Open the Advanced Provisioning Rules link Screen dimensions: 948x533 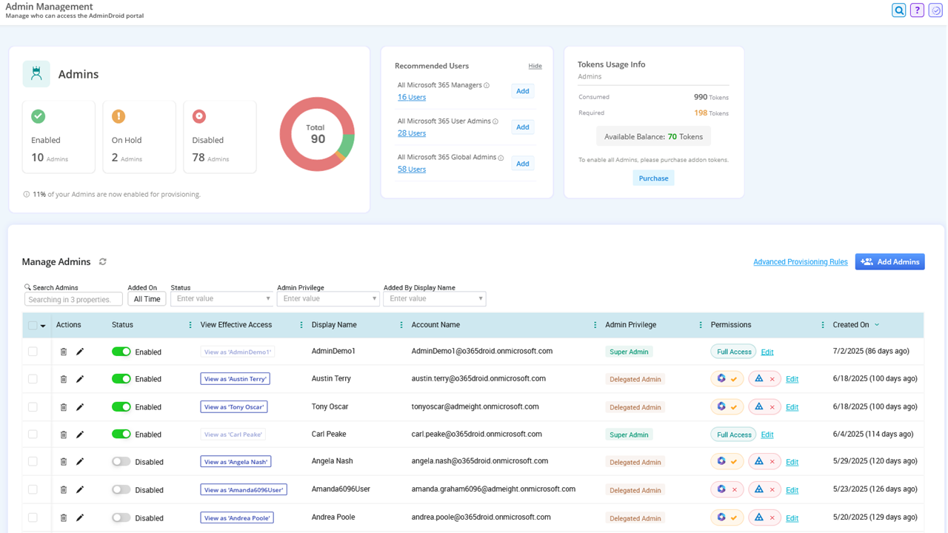[x=800, y=262]
